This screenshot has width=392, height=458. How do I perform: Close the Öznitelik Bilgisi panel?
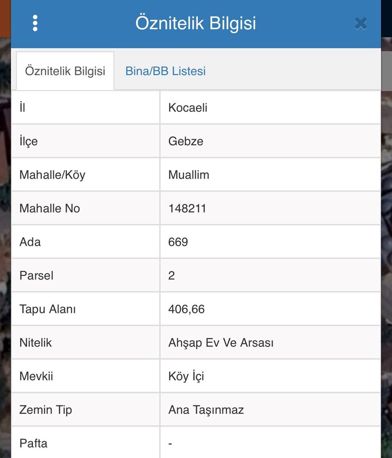coord(361,23)
